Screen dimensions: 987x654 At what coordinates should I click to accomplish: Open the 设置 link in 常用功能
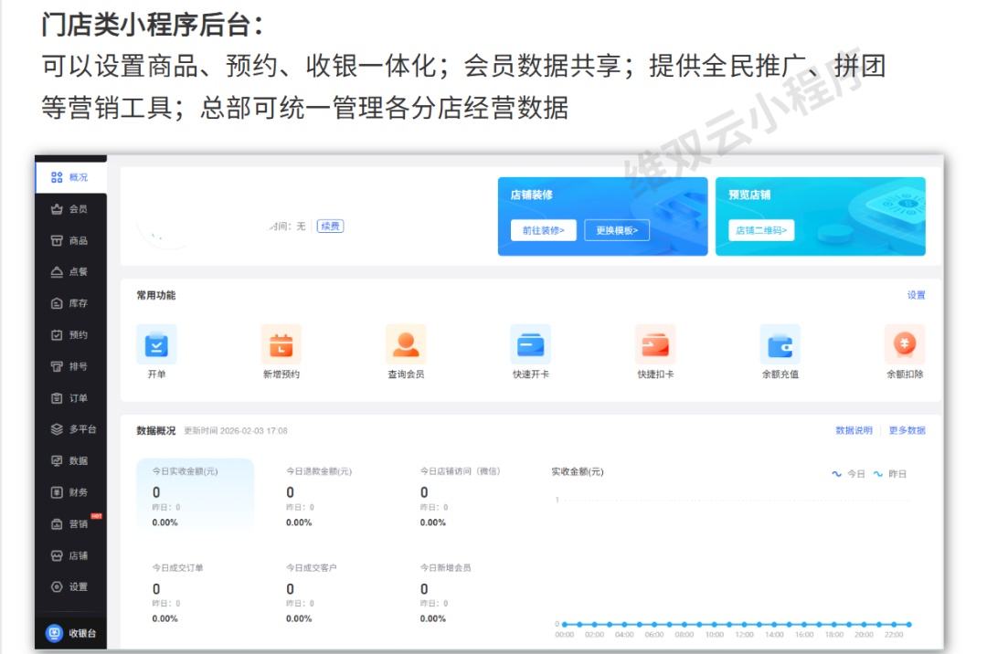[x=916, y=295]
